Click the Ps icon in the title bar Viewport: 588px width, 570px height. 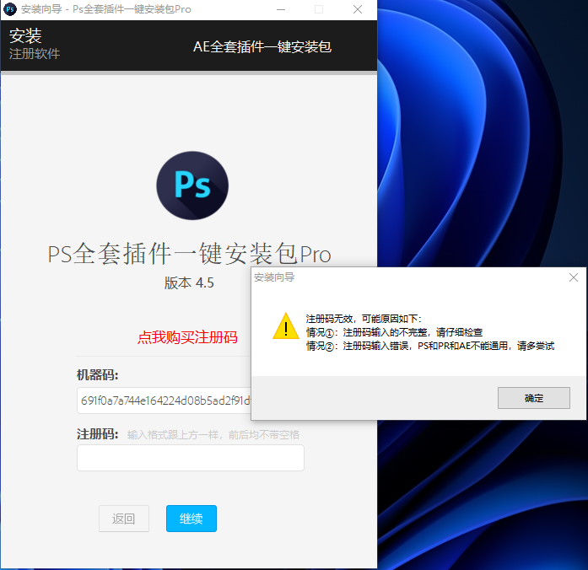tap(10, 9)
